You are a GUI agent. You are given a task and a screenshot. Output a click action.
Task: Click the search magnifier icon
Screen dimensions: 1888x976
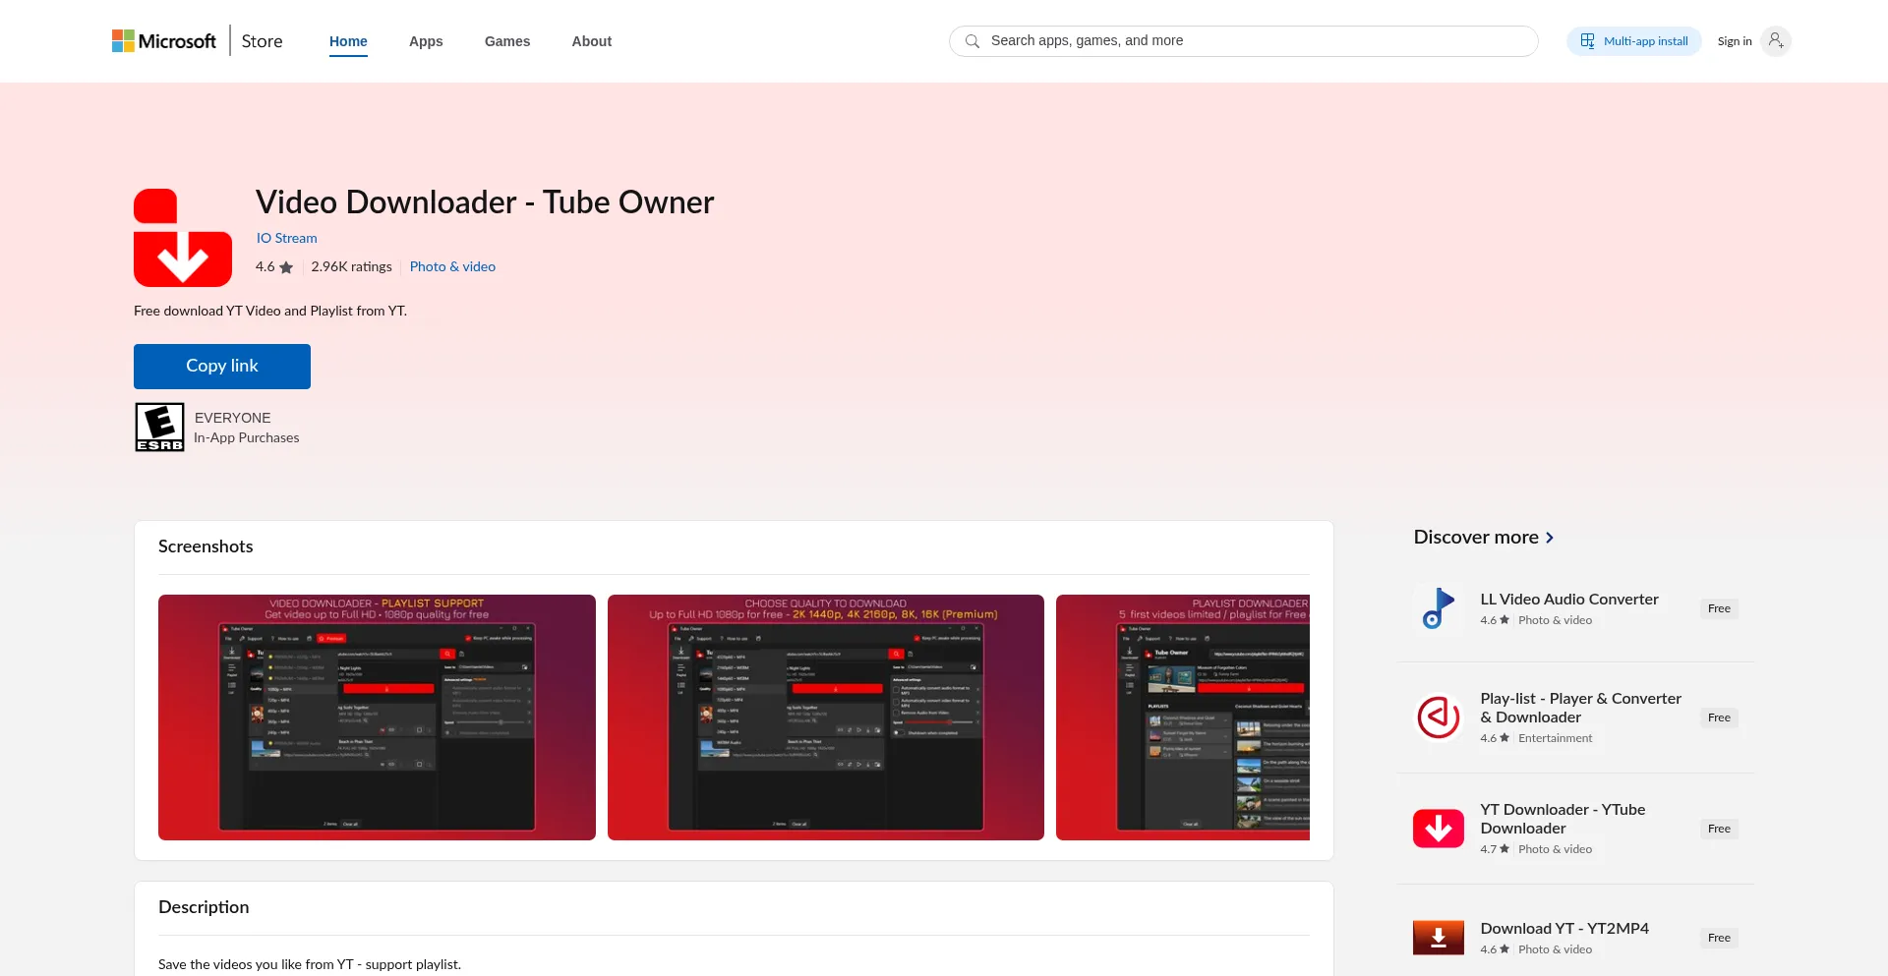973,41
